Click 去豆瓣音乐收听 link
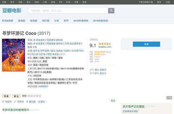Screen dimensions: 174x114 130,111
